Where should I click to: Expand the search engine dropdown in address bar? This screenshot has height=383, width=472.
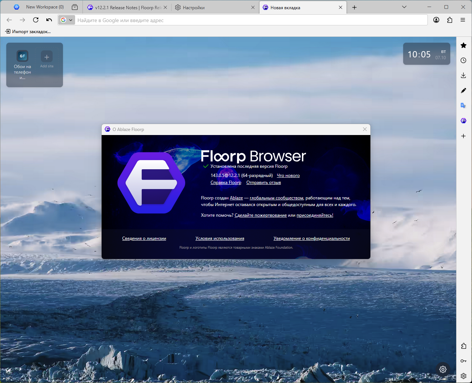click(x=67, y=20)
